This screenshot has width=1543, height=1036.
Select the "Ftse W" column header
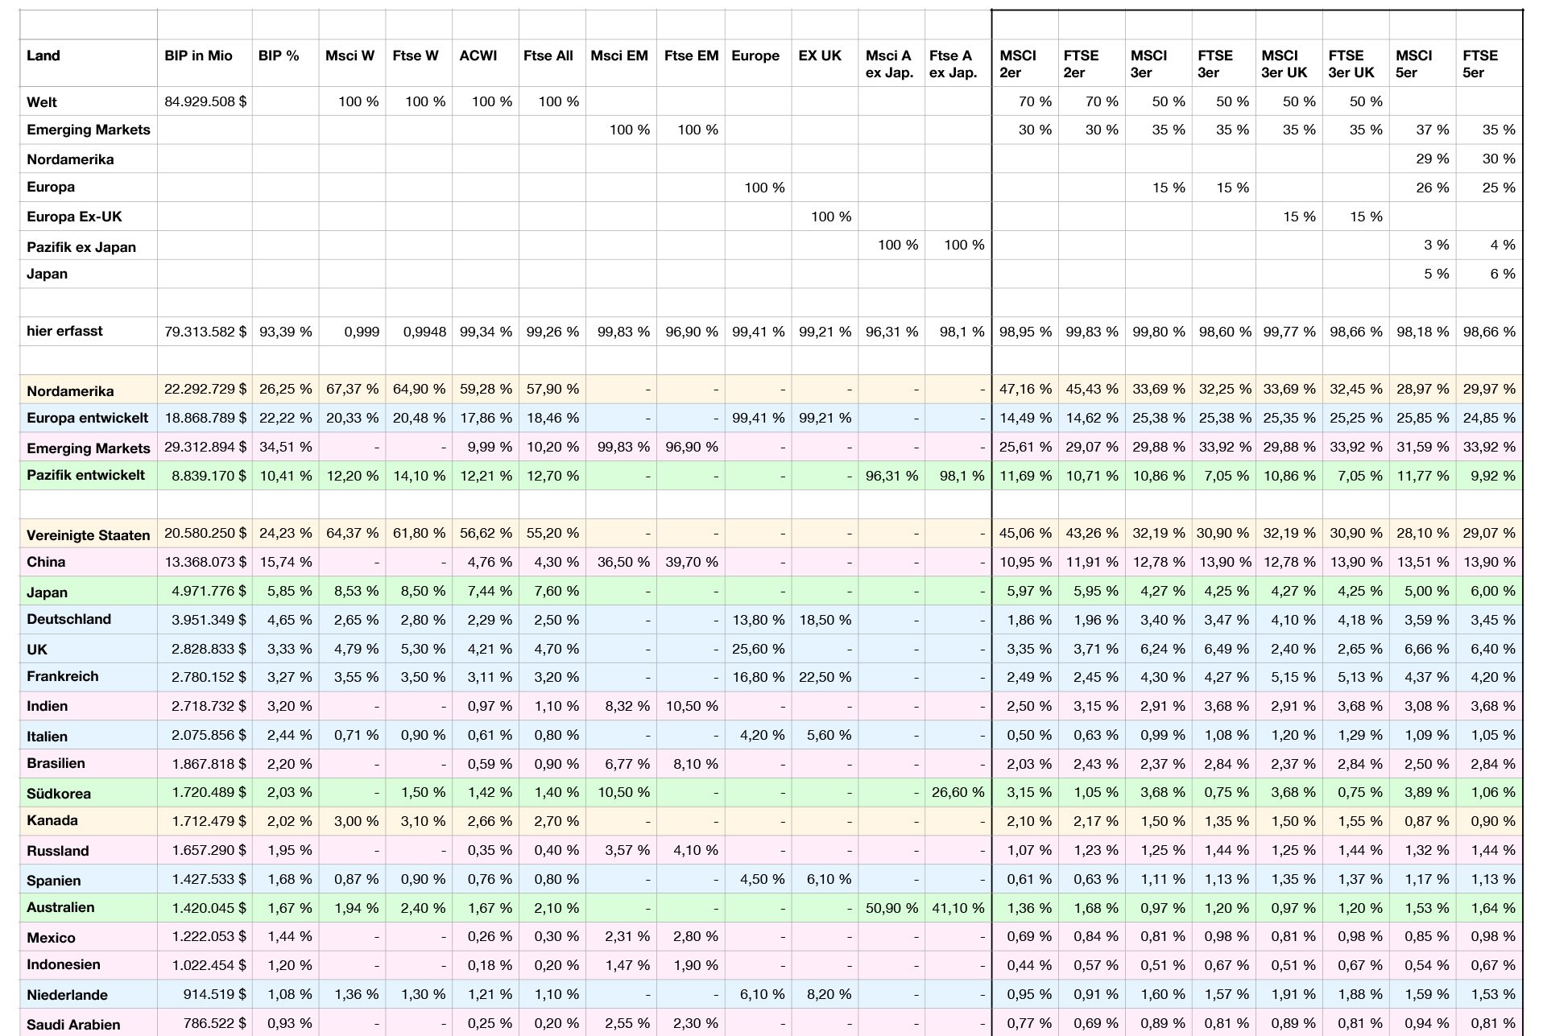point(419,63)
